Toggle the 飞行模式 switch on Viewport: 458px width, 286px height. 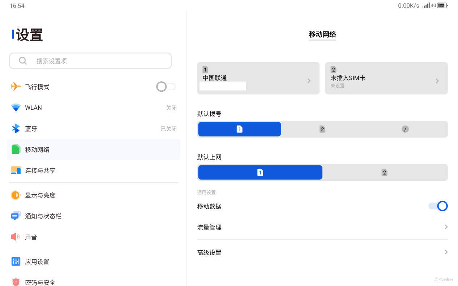coord(166,87)
